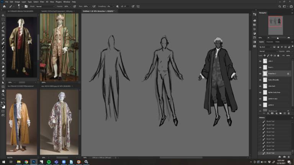Select the Move tool
The height and width of the screenshot is (165, 294).
(x=3, y=15)
